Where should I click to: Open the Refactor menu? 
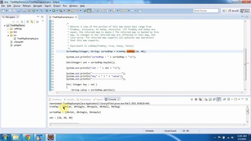[27, 6]
